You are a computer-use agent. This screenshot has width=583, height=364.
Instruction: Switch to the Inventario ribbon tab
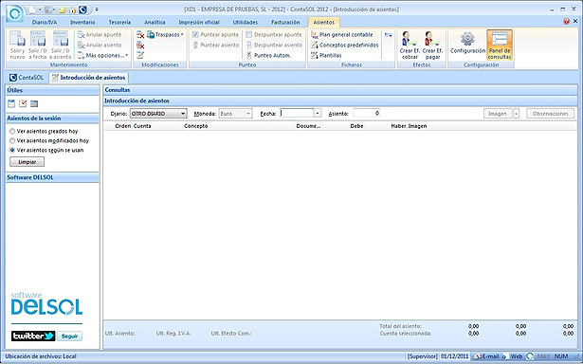click(x=82, y=23)
